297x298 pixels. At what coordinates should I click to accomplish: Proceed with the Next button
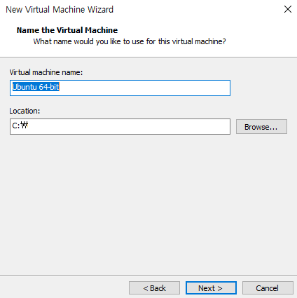click(x=211, y=288)
